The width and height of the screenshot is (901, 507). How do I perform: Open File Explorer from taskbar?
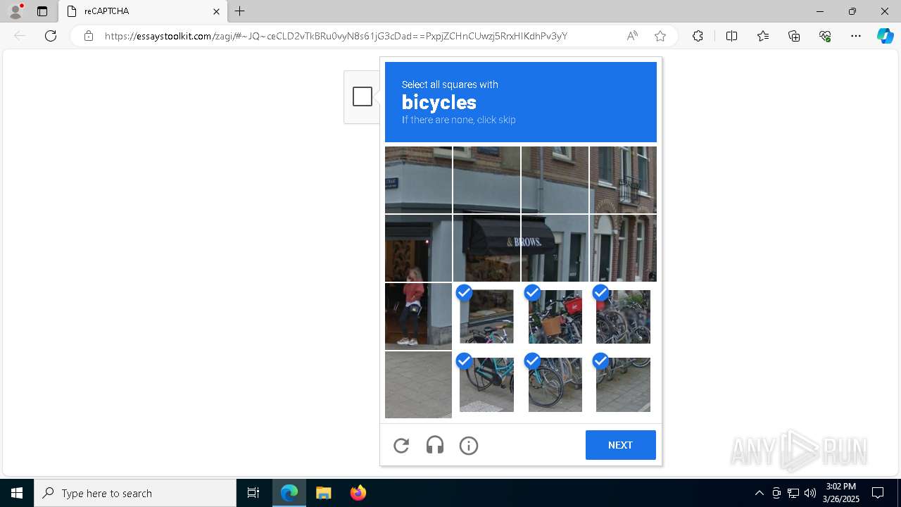[323, 493]
